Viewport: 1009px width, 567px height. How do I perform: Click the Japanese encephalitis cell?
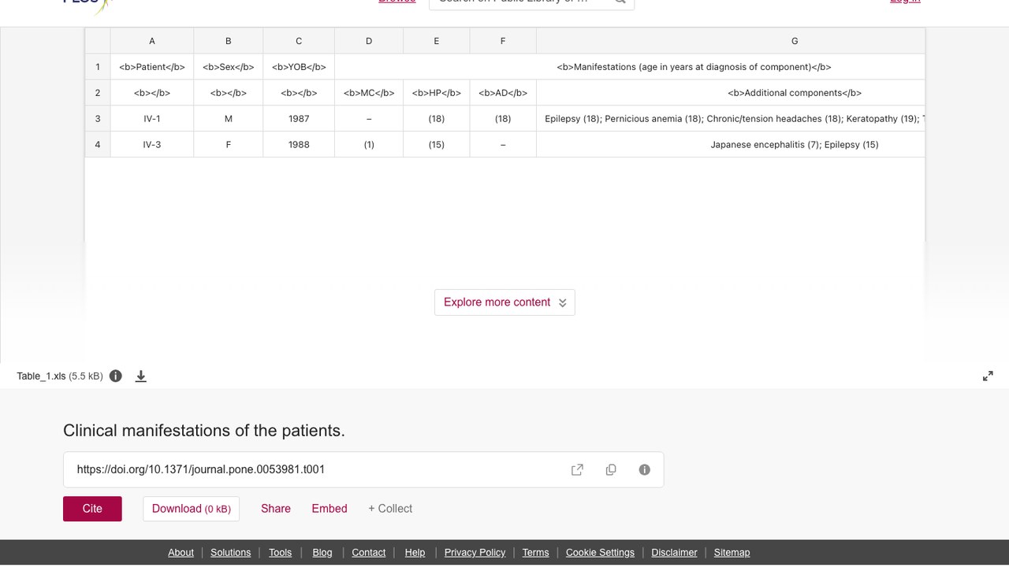pos(731,145)
